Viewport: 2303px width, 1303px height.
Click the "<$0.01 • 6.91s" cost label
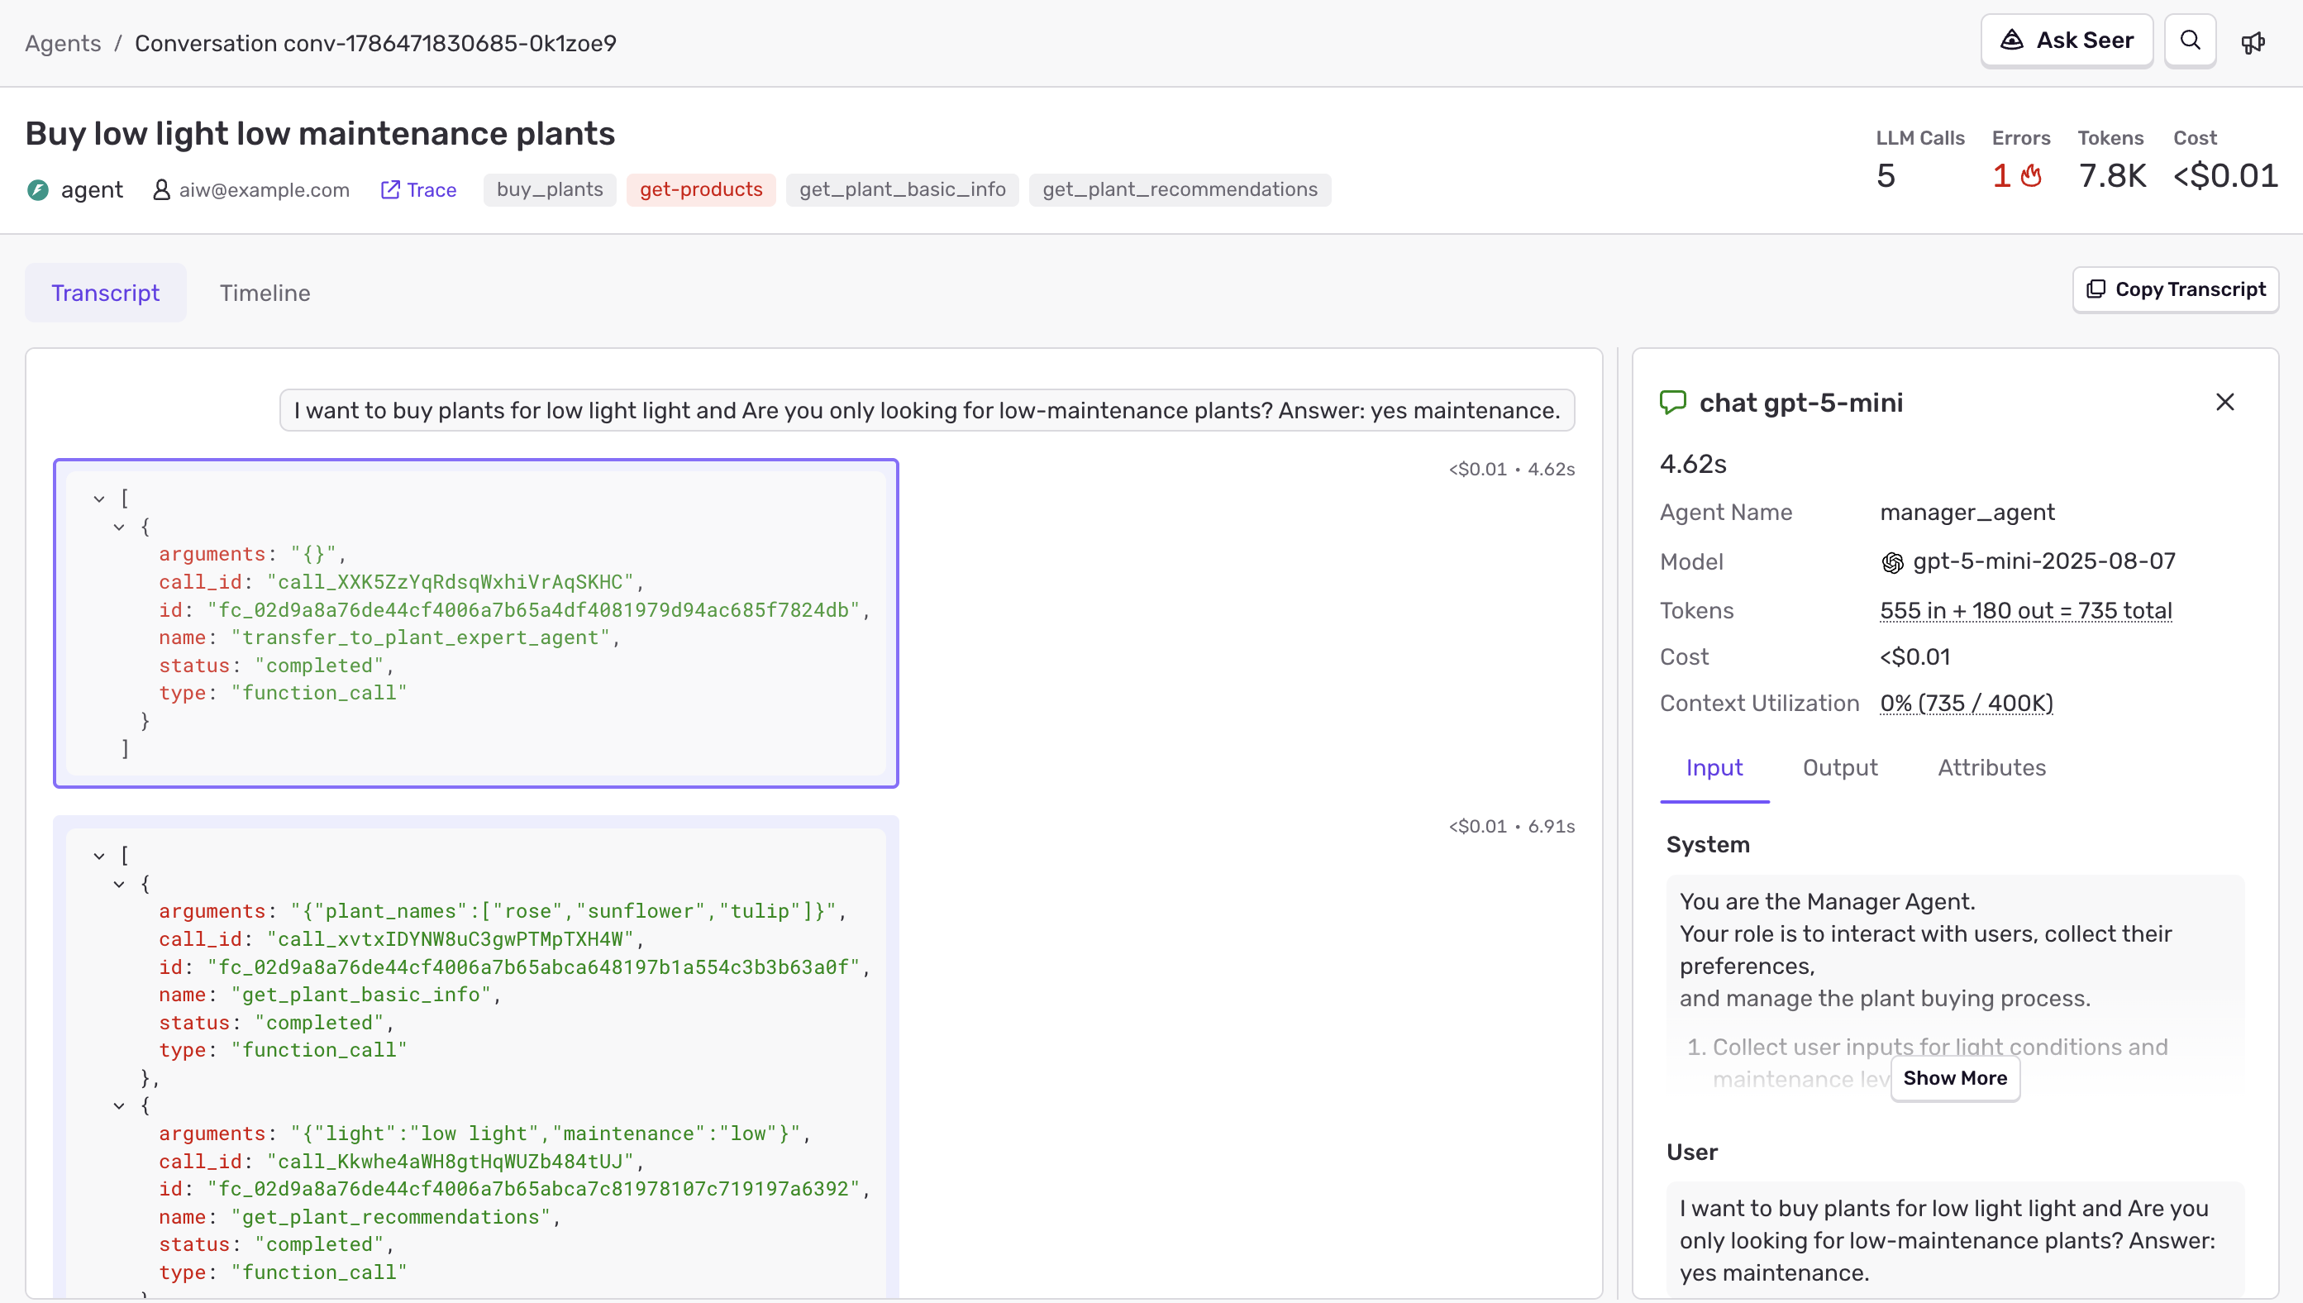coord(1512,826)
